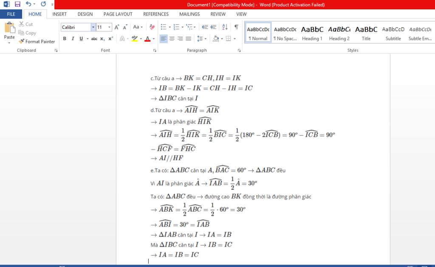435x267 pixels.
Task: Toggle Italic formatting
Action: coord(73,39)
